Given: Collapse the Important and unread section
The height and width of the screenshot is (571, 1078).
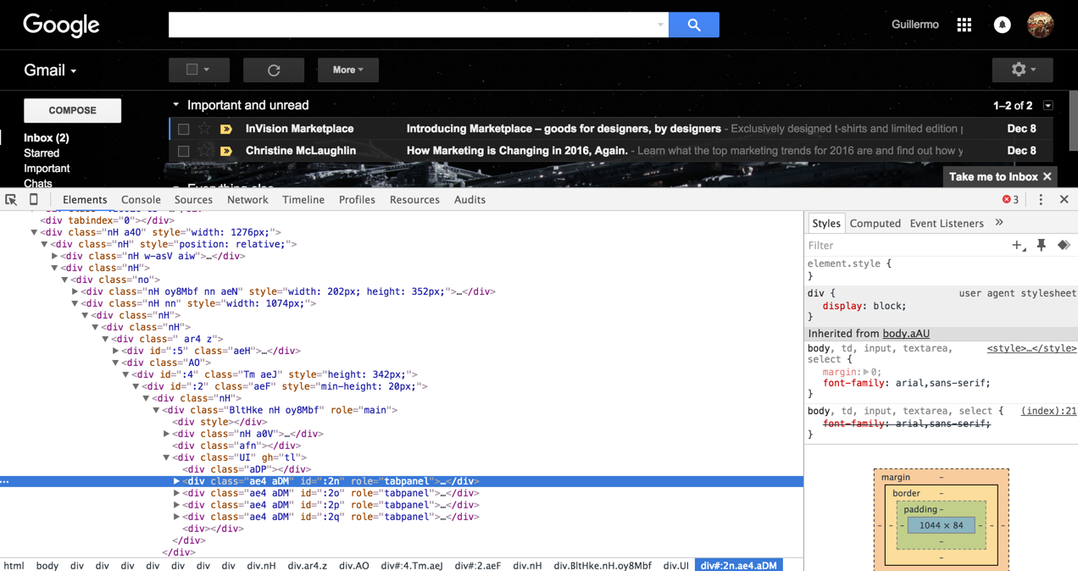Looking at the screenshot, I should [176, 105].
